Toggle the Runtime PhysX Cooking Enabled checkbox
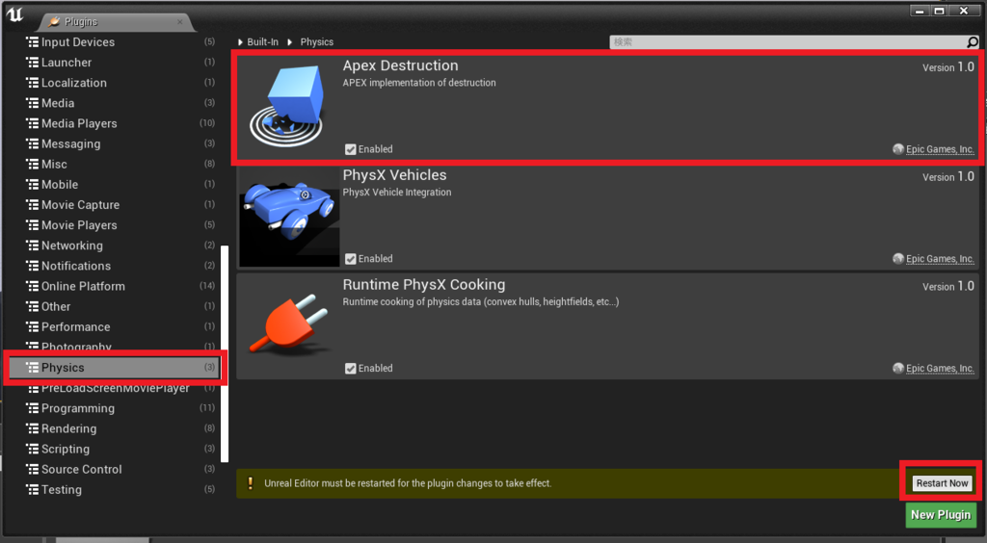 pyautogui.click(x=351, y=369)
